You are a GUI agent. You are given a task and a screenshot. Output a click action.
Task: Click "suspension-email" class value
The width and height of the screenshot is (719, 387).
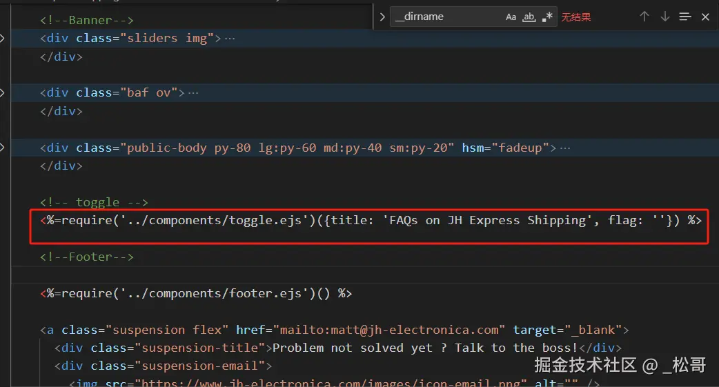[x=200, y=366]
